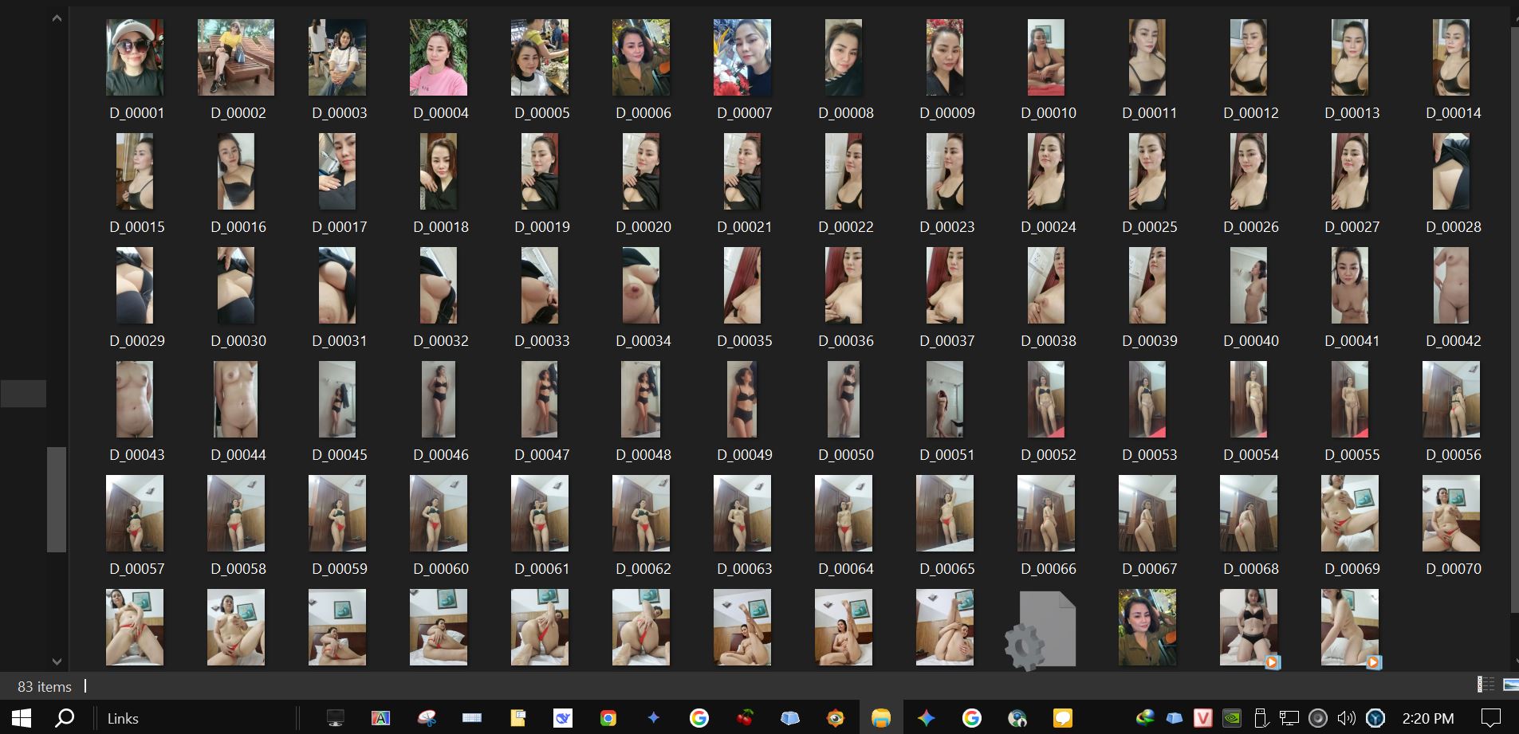
Task: Open network connection tray icon
Action: (1289, 718)
